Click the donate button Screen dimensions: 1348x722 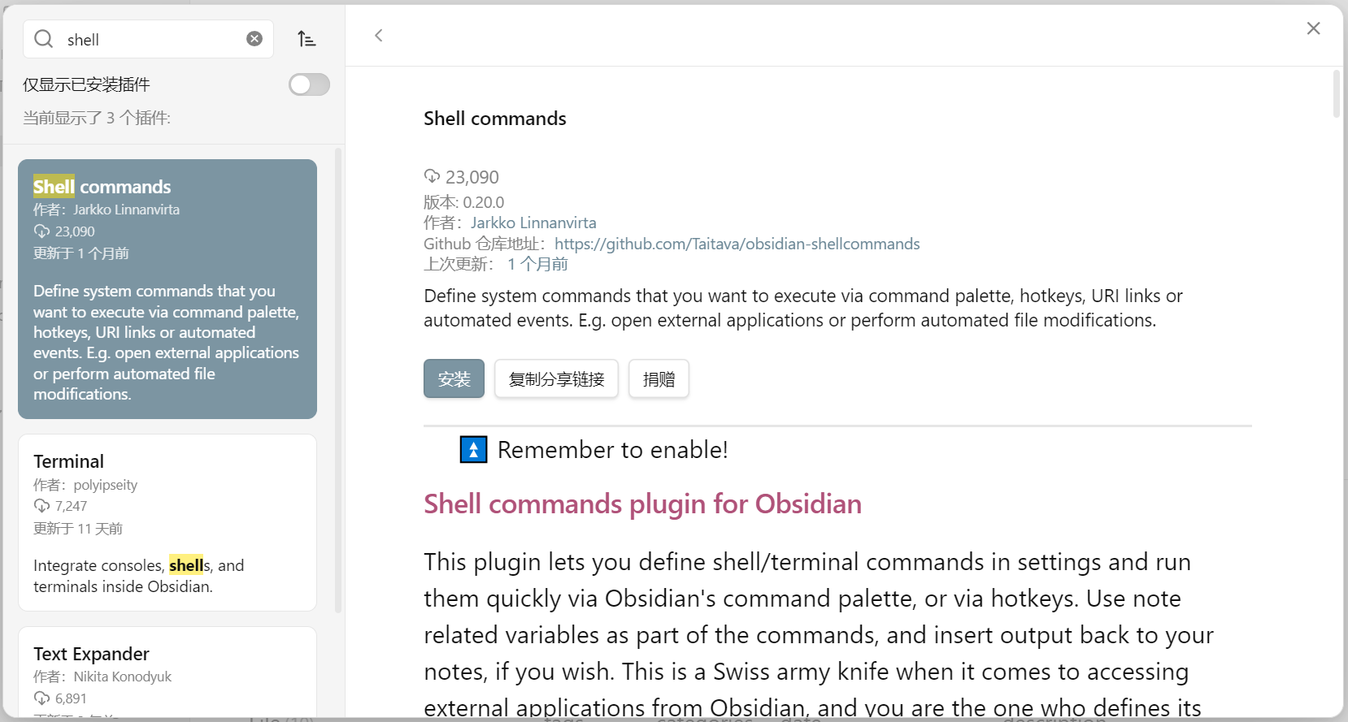point(659,378)
